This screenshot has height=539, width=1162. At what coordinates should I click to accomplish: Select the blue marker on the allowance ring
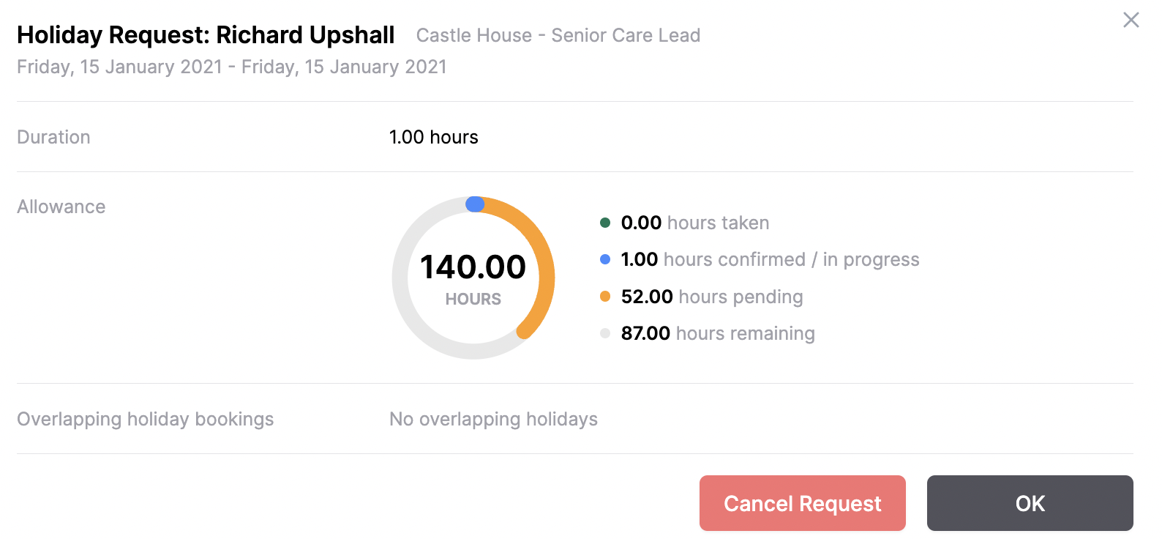click(x=473, y=204)
